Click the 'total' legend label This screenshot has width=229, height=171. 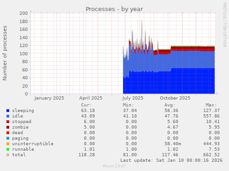[19, 155]
